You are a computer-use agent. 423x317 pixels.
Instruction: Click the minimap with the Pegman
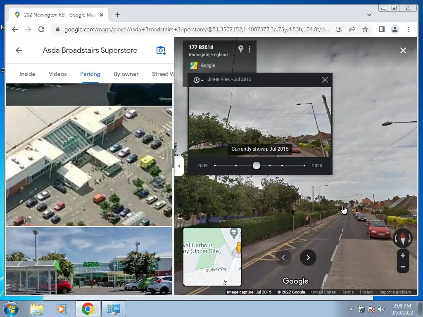click(x=212, y=257)
